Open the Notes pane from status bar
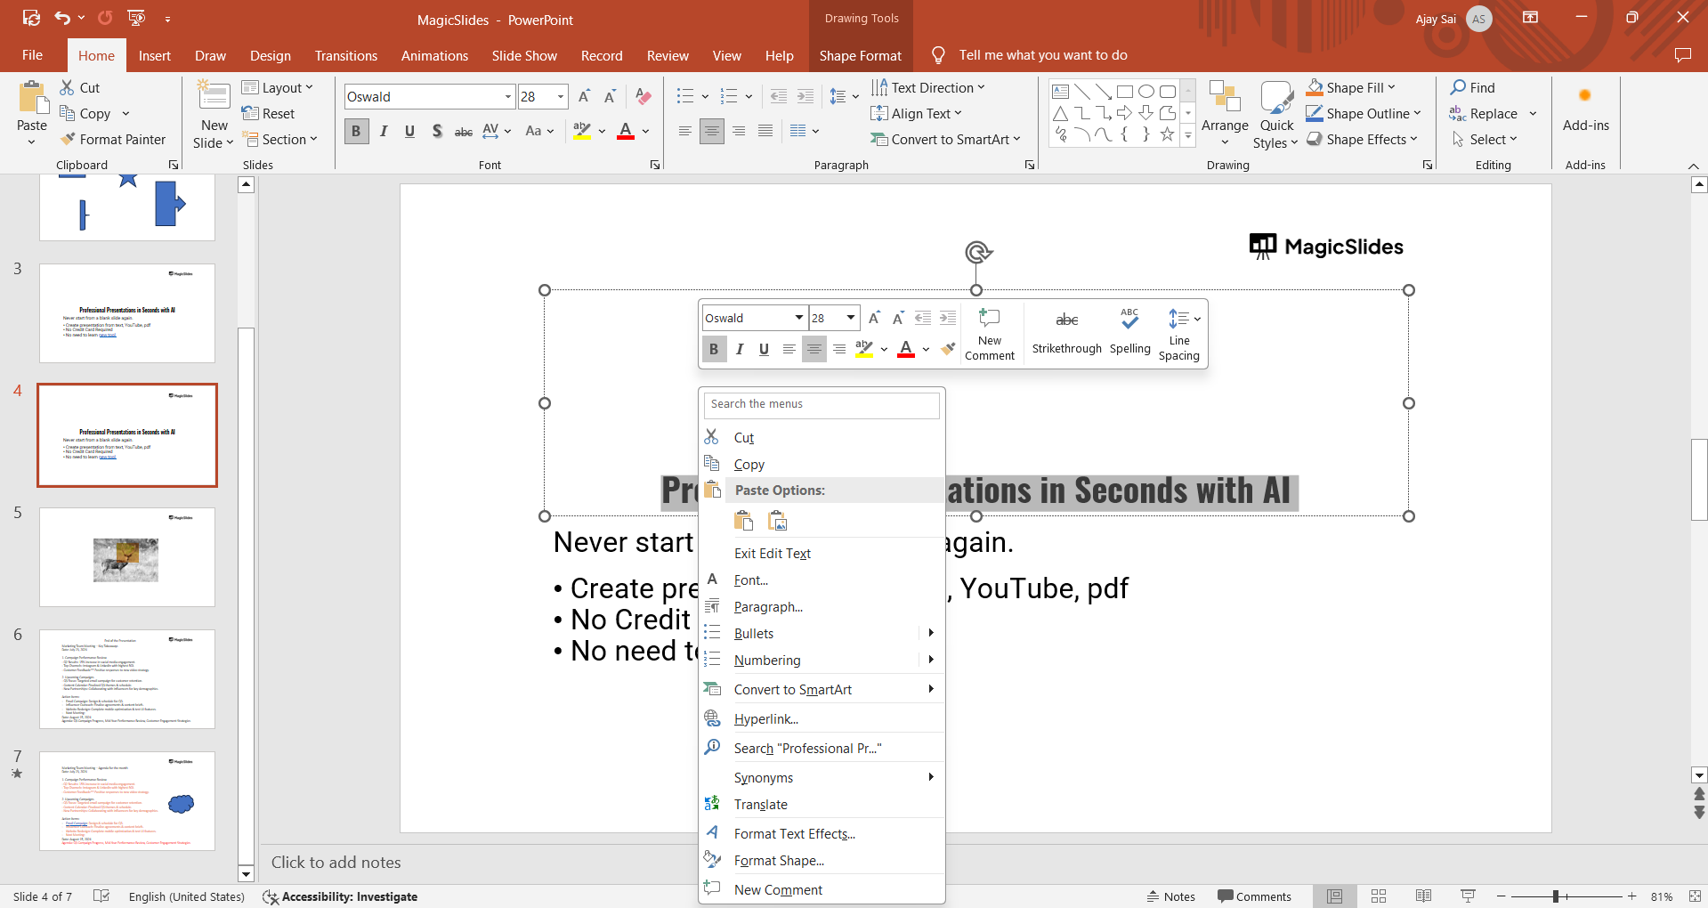Screen dimensions: 1708x908 1170,896
